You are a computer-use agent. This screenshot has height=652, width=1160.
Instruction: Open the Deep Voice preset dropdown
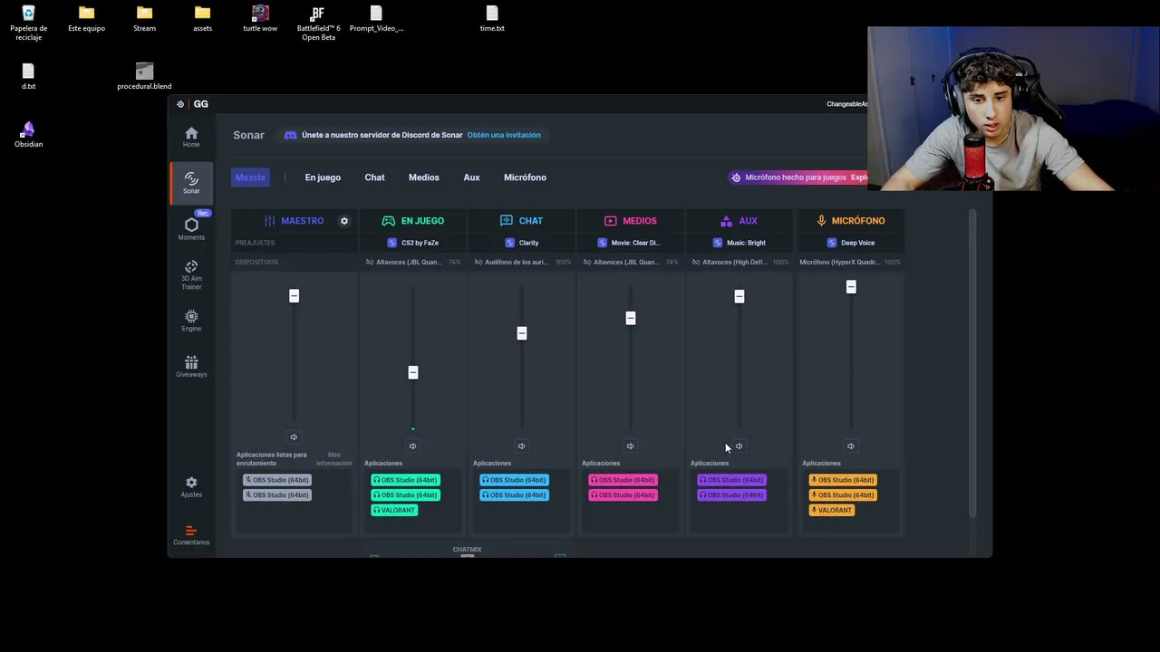tap(850, 243)
